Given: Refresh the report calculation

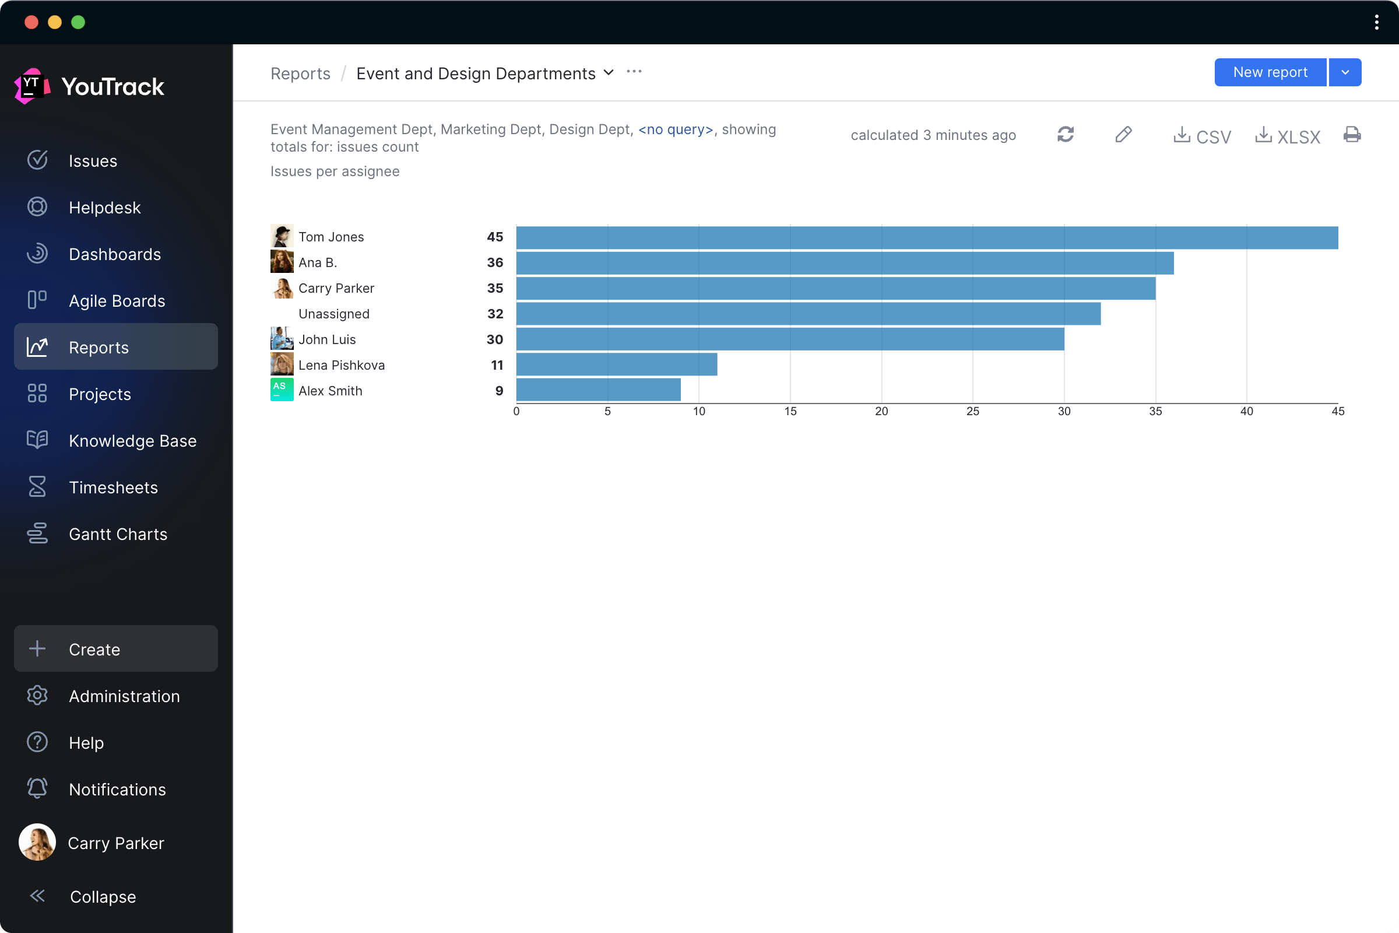Looking at the screenshot, I should pos(1066,135).
